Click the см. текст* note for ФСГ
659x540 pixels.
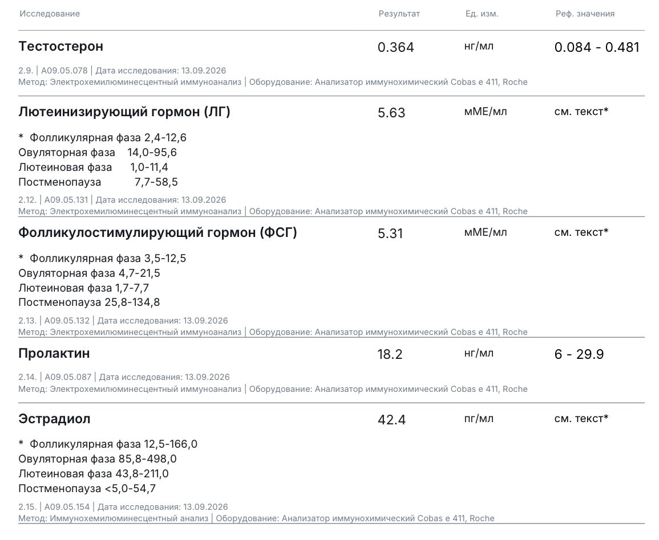pos(581,232)
